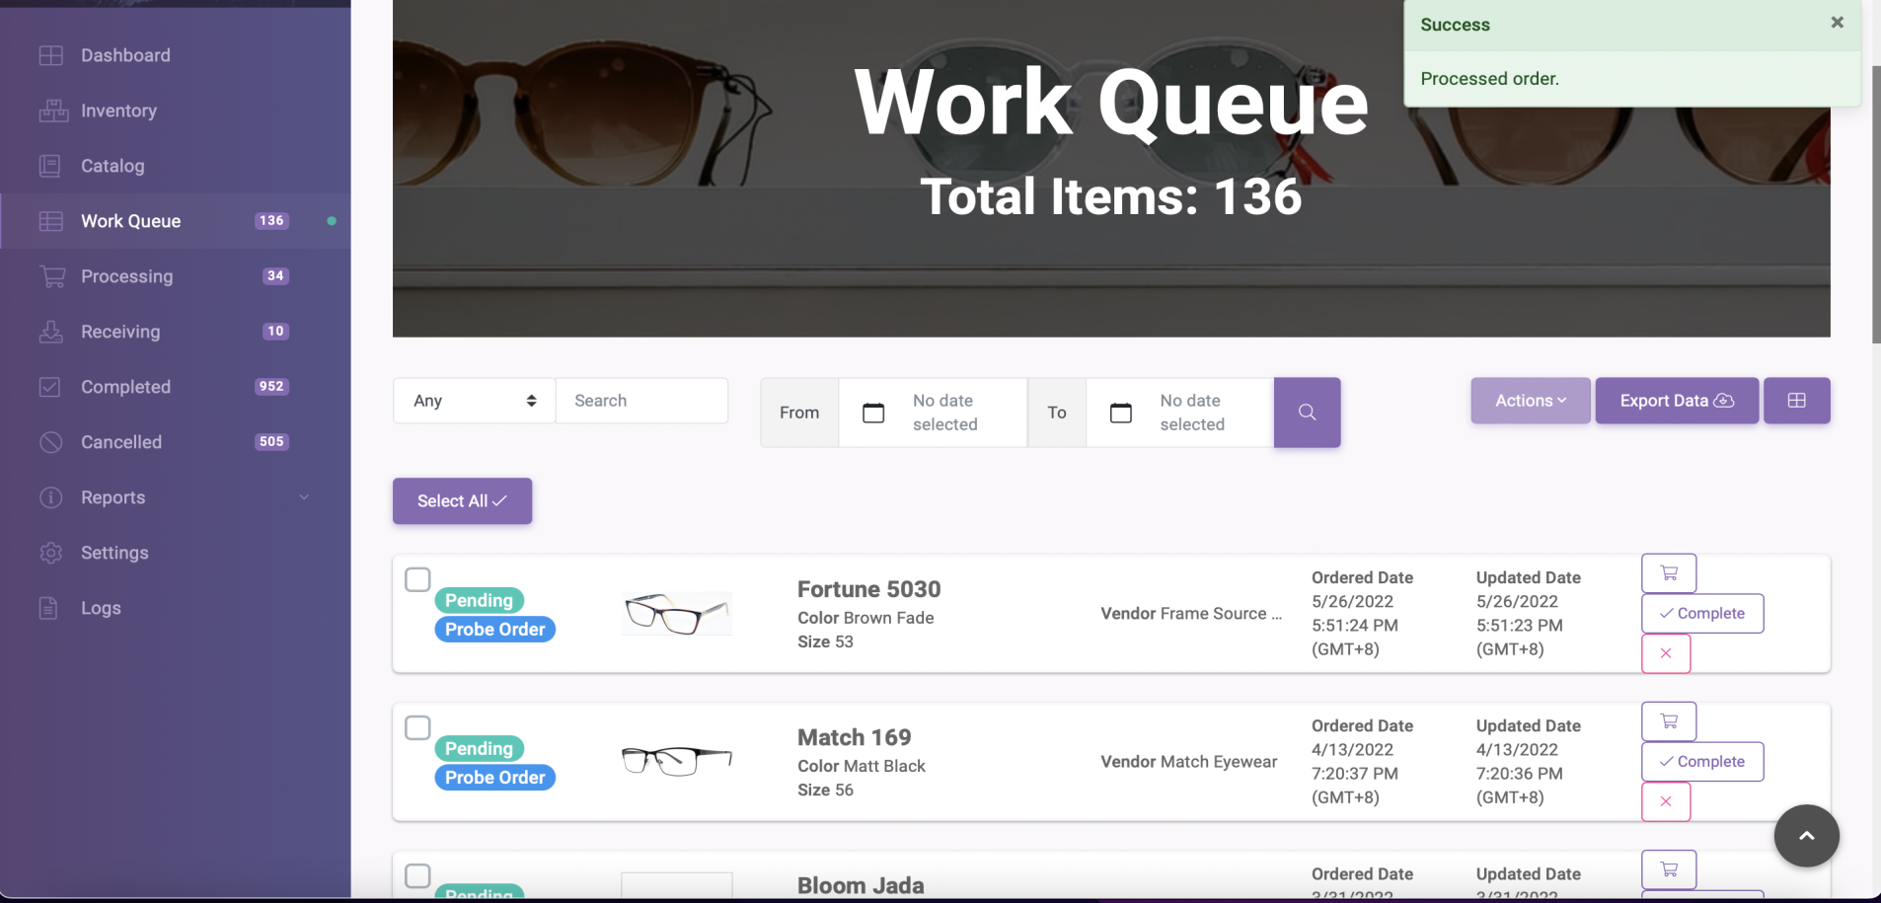Image resolution: width=1881 pixels, height=903 pixels.
Task: Click the Fortune 5030 product title
Action: (869, 589)
